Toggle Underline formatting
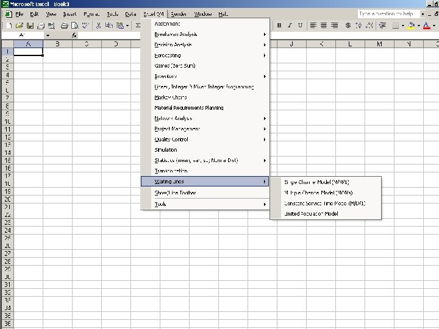439x329 pixels. coord(300,26)
